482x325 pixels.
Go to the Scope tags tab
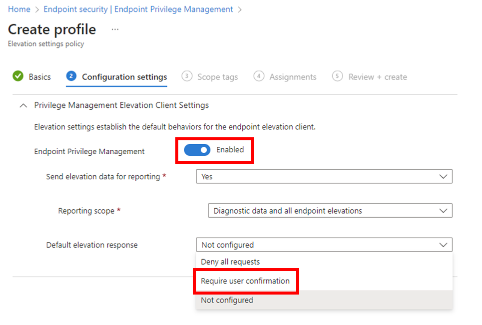click(217, 77)
